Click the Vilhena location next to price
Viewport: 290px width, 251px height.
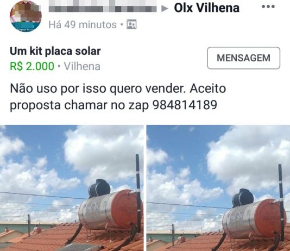click(x=82, y=66)
